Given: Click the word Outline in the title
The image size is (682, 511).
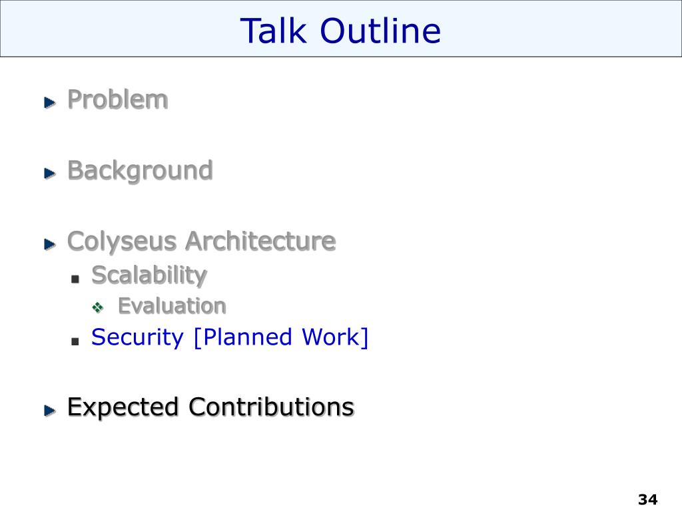Looking at the screenshot, I should coord(380,31).
